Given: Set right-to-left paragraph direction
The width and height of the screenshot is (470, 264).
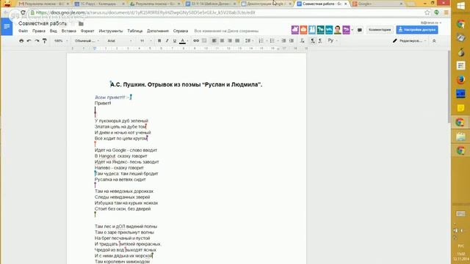Looking at the screenshot, I should 320,41.
